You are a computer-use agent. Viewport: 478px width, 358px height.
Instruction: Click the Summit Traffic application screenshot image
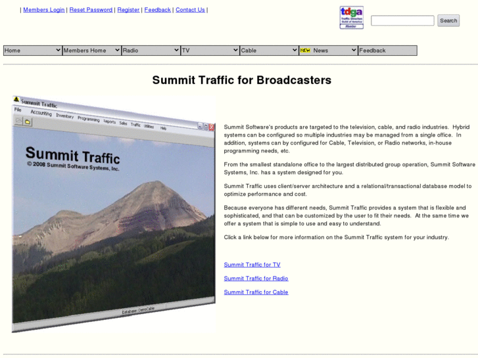click(114, 214)
